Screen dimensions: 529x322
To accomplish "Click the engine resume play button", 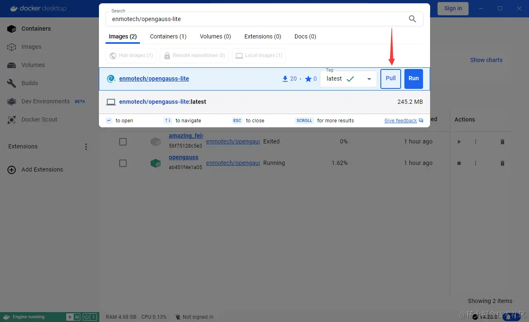I will pyautogui.click(x=70, y=317).
